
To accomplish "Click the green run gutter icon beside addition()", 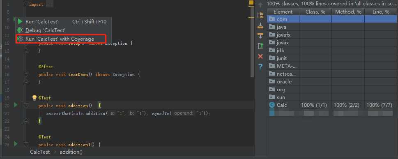I will click(16, 105).
